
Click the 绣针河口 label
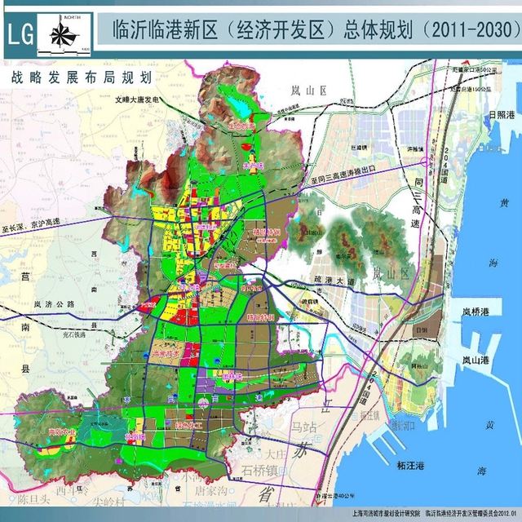click(x=403, y=427)
